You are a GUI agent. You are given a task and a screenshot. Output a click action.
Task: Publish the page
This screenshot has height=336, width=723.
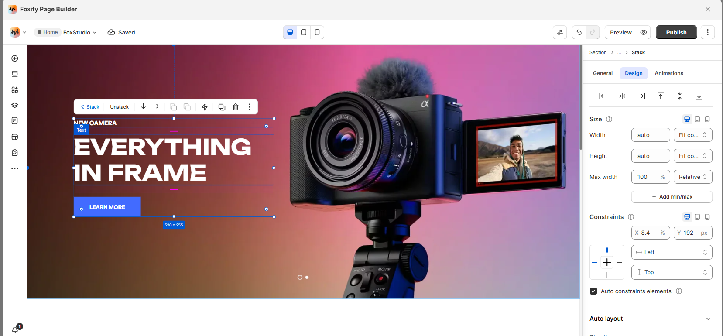676,32
